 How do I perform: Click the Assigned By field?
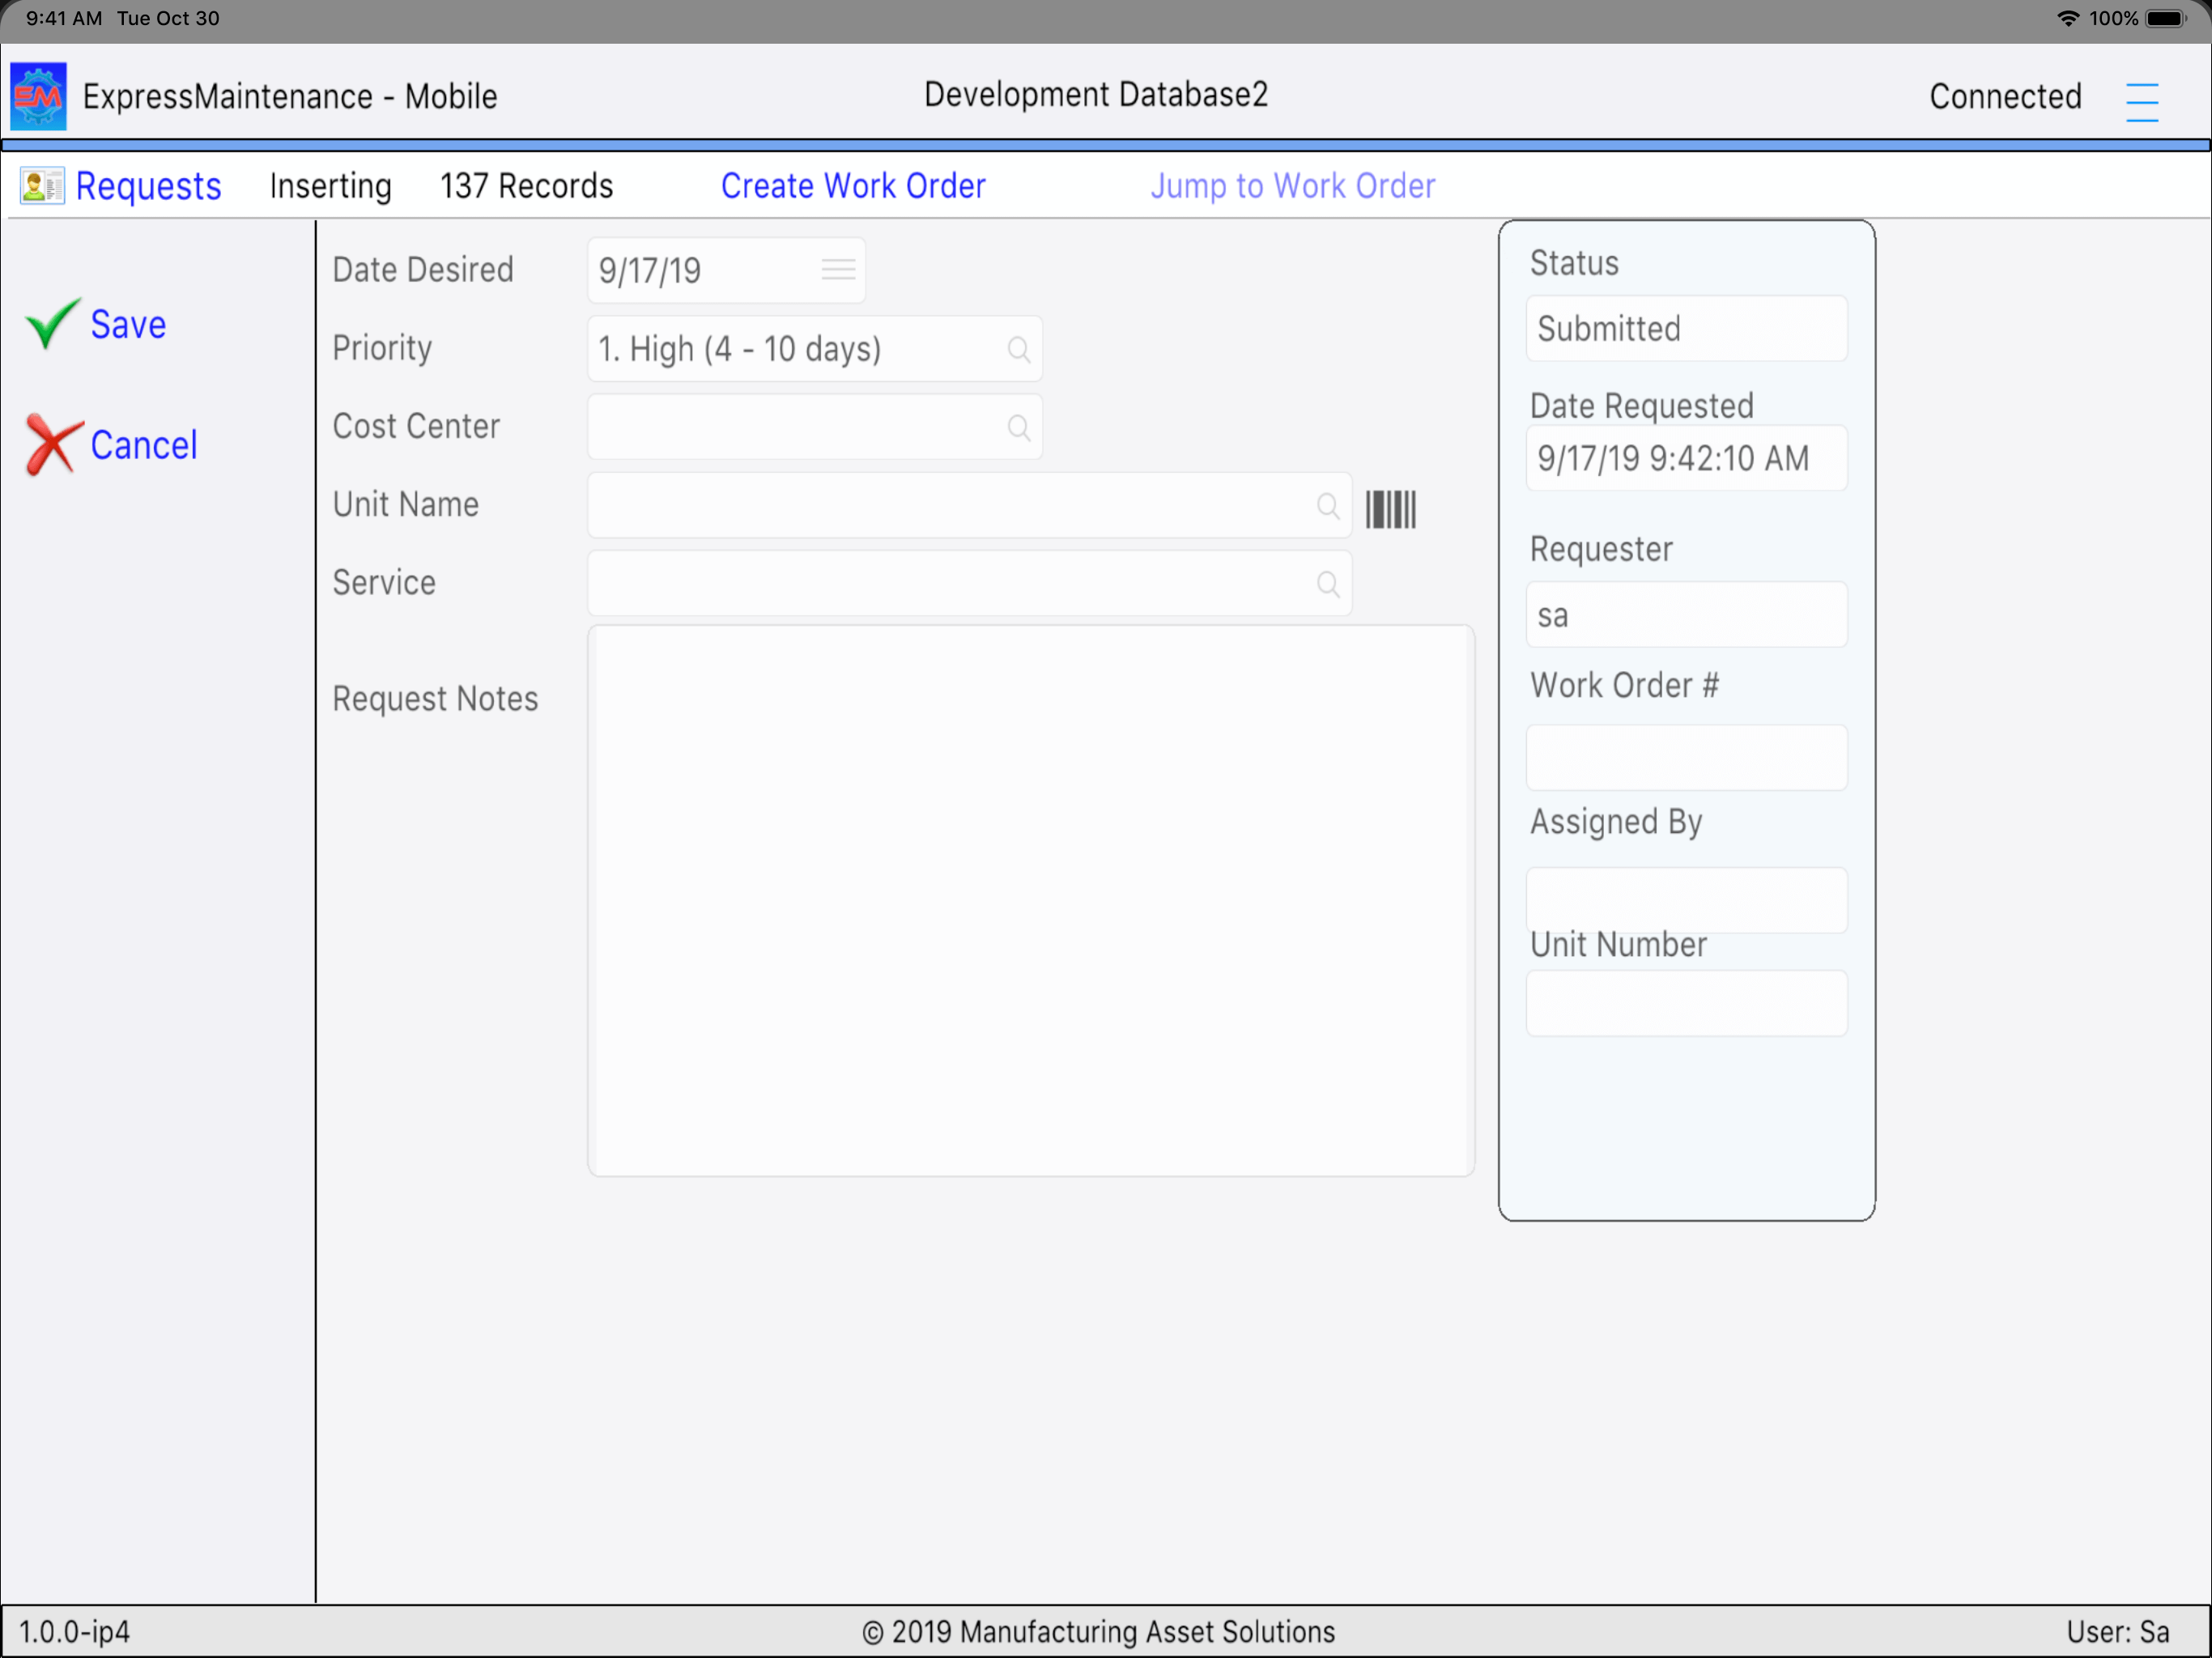[x=1686, y=899]
